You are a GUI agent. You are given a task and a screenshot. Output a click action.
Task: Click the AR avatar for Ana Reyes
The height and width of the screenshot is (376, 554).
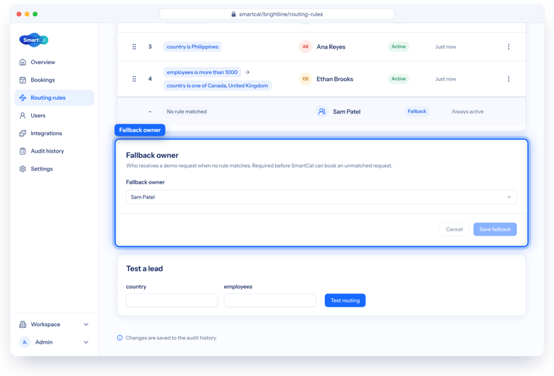click(x=305, y=47)
